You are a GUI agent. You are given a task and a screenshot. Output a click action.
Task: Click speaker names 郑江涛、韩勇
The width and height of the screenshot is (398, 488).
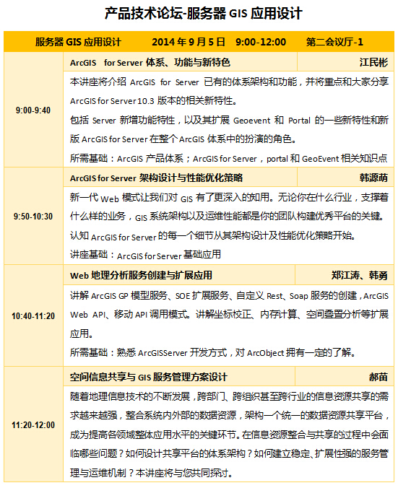pos(360,276)
